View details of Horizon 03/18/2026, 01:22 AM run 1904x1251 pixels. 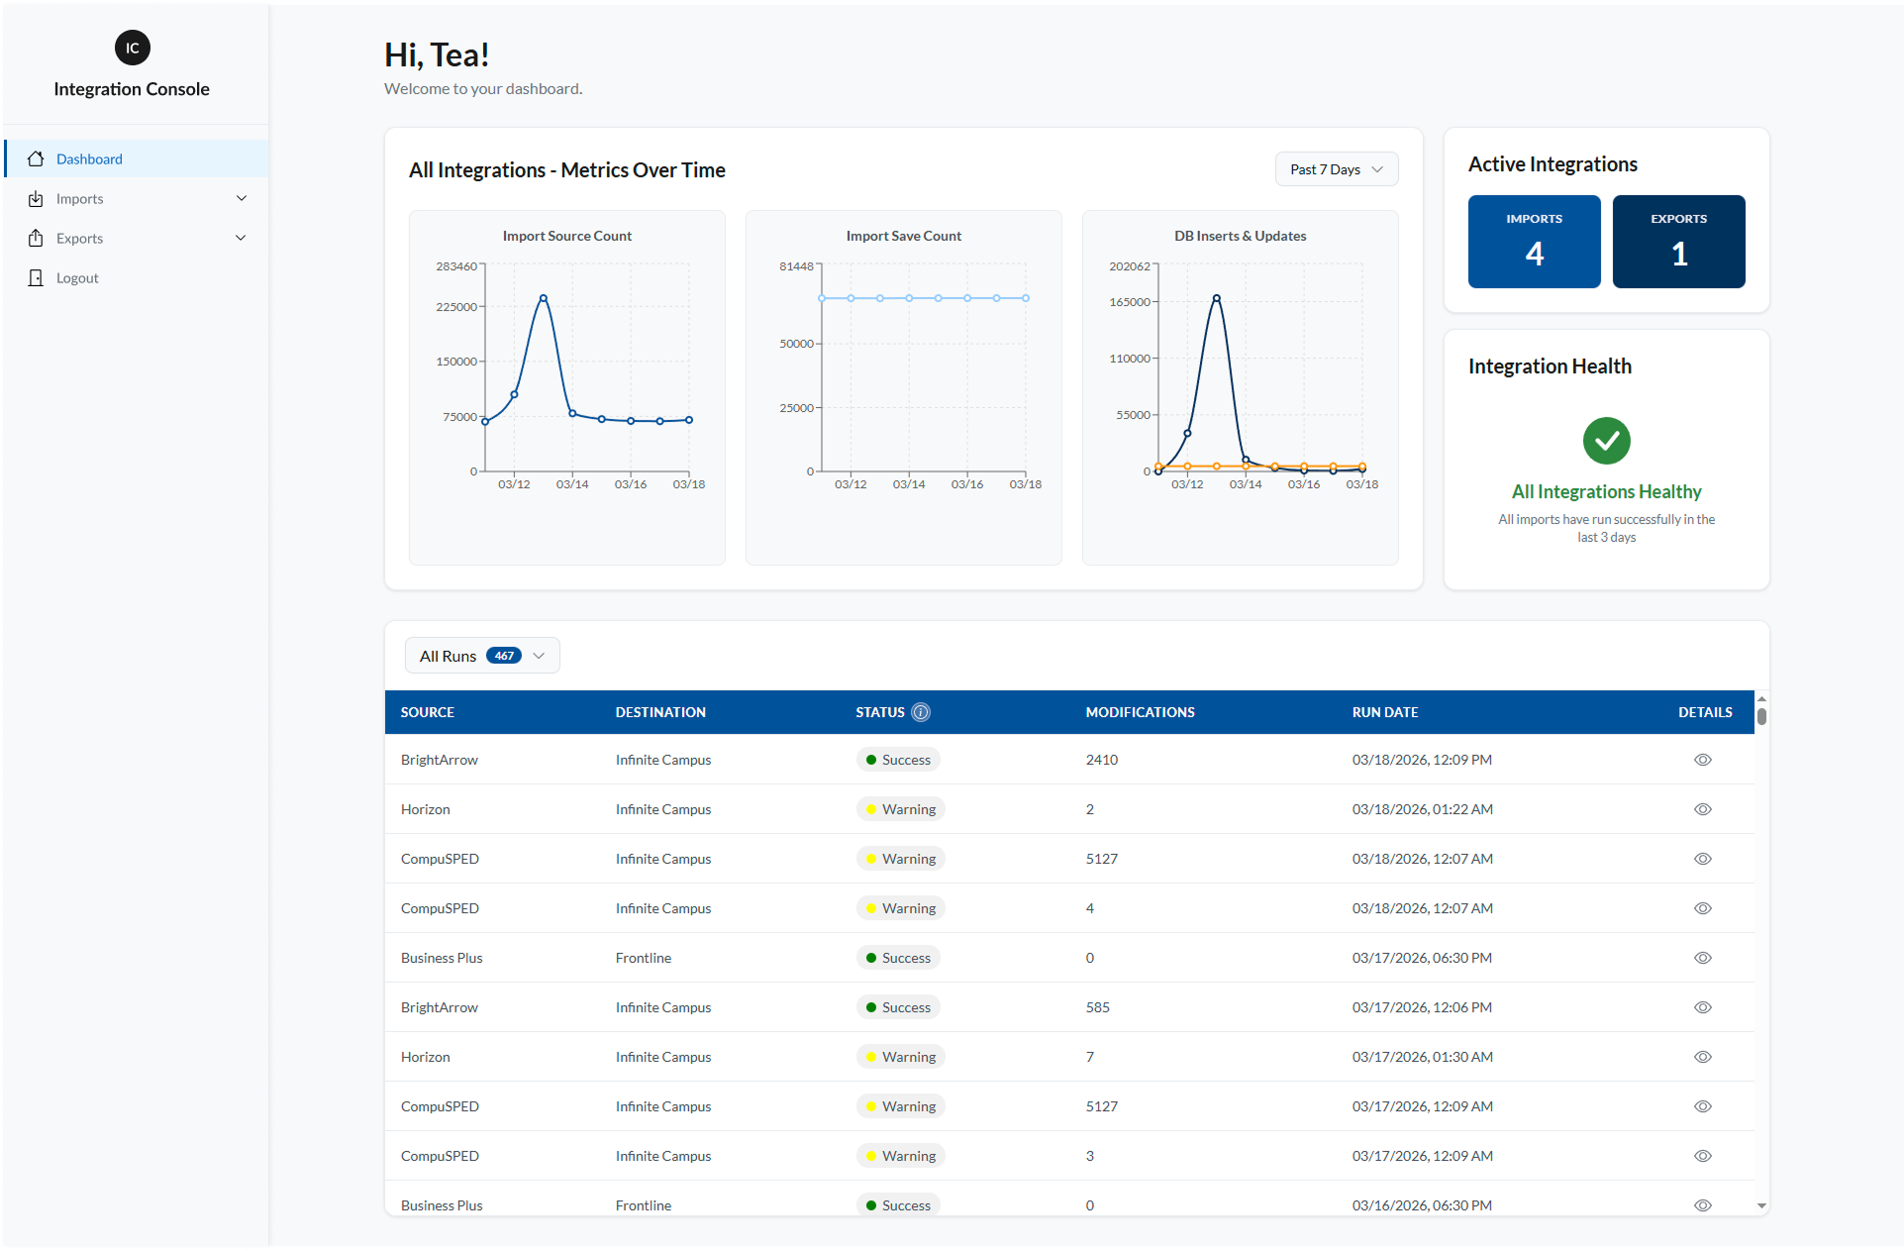[1702, 809]
